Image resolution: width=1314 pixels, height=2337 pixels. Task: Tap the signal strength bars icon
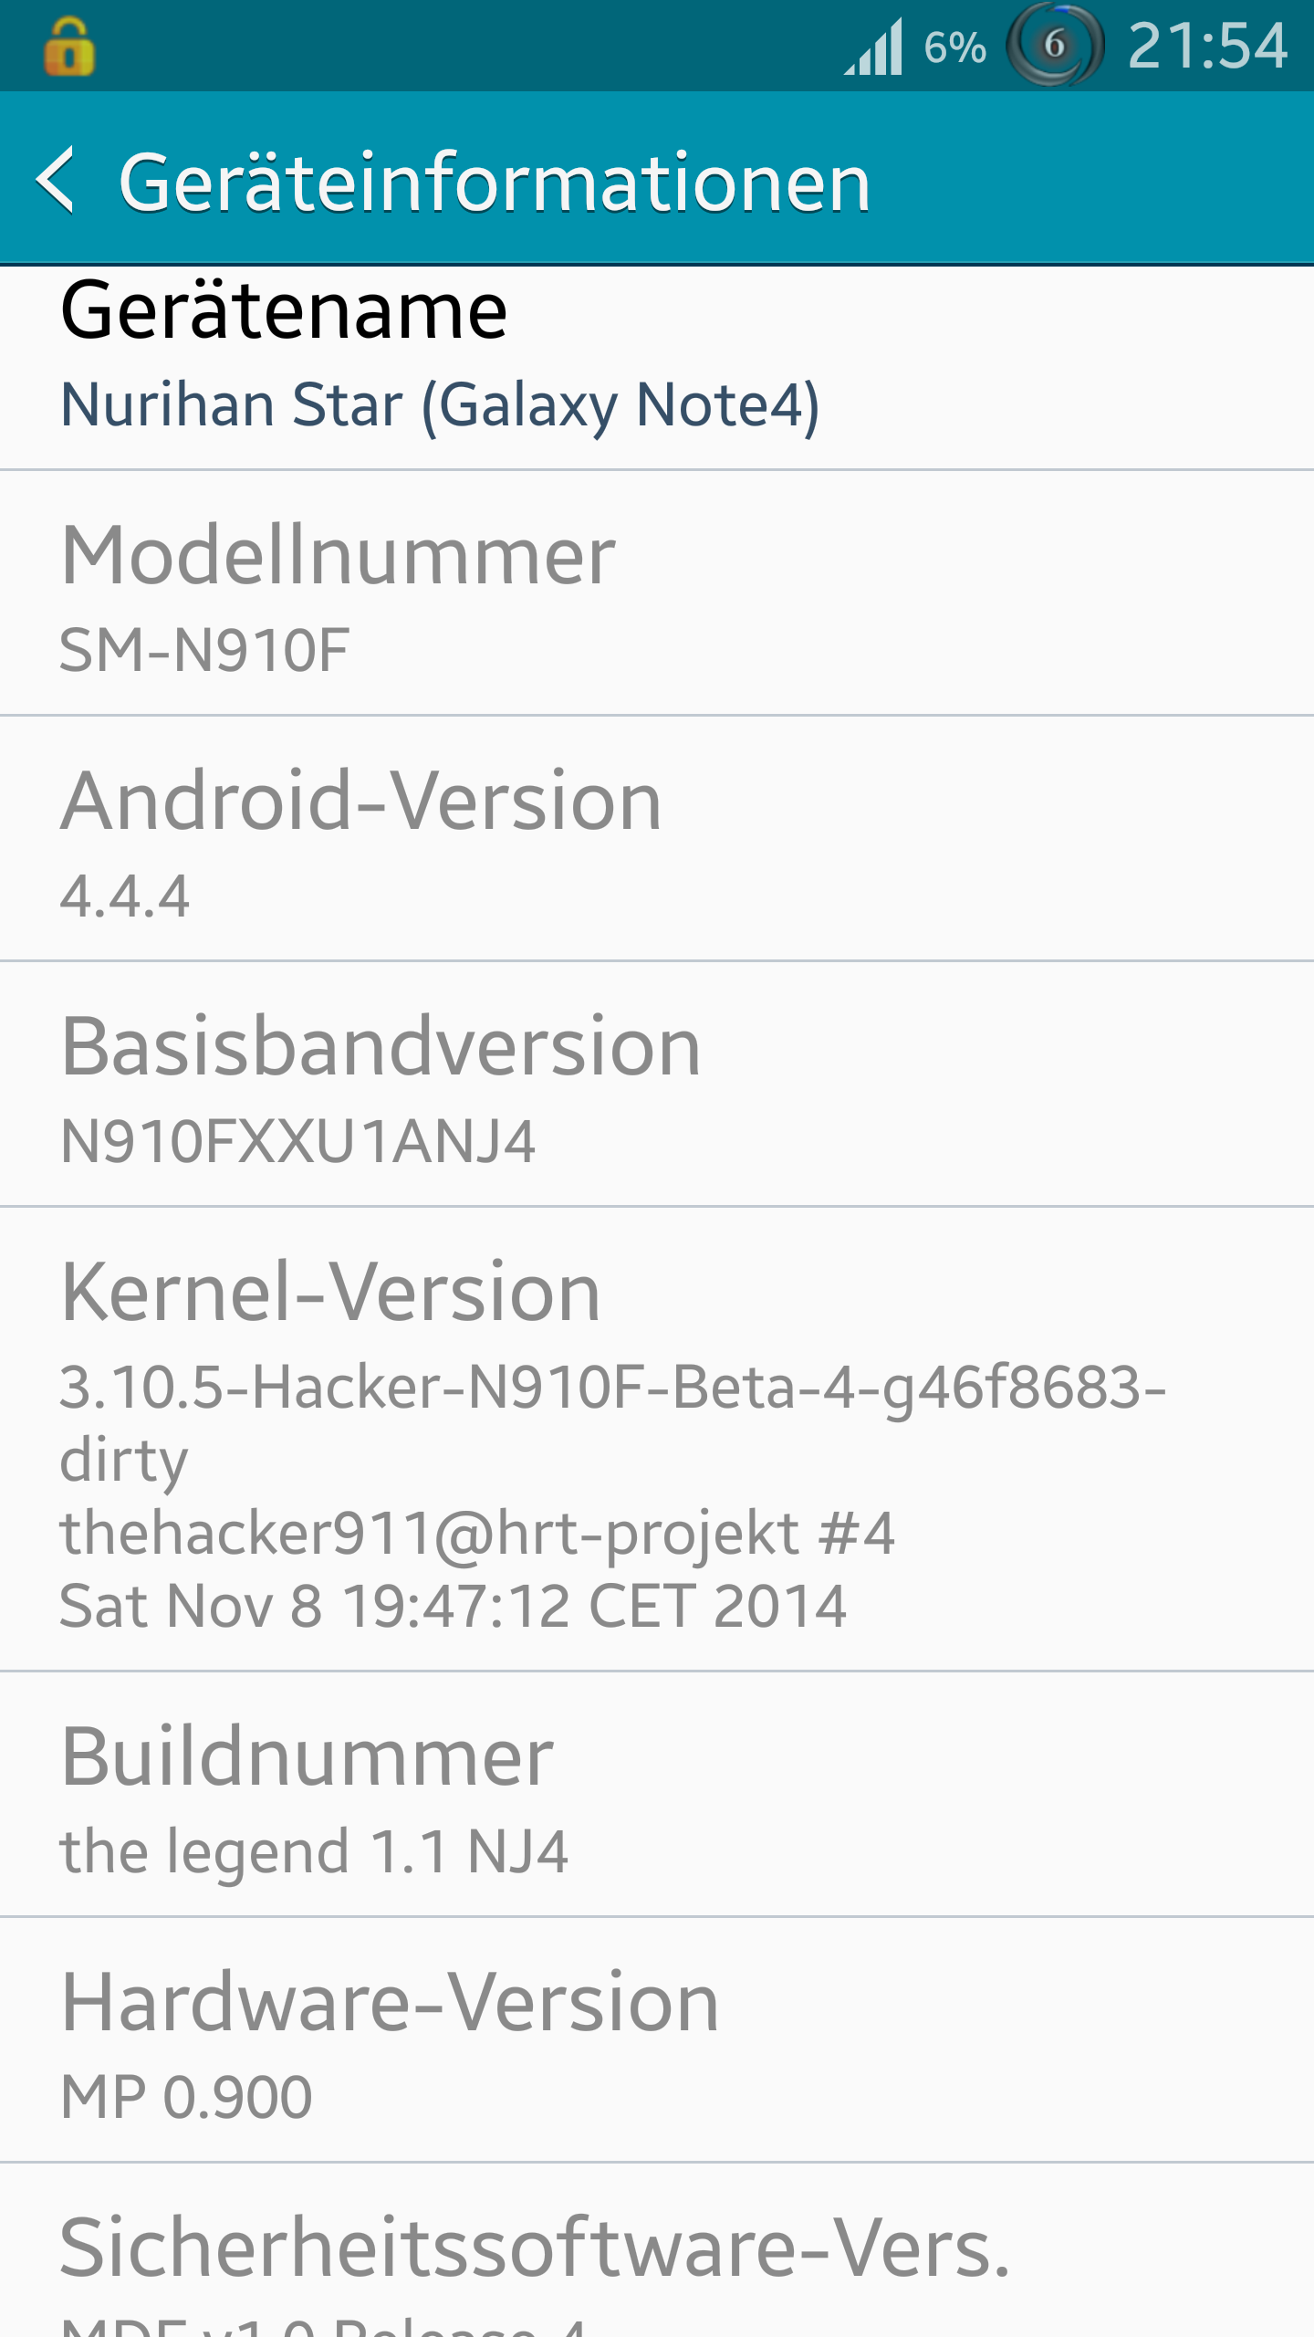tap(873, 47)
